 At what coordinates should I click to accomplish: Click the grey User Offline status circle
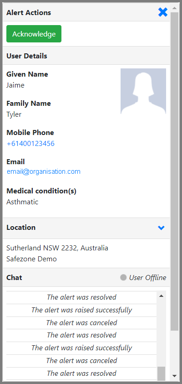pos(123,277)
